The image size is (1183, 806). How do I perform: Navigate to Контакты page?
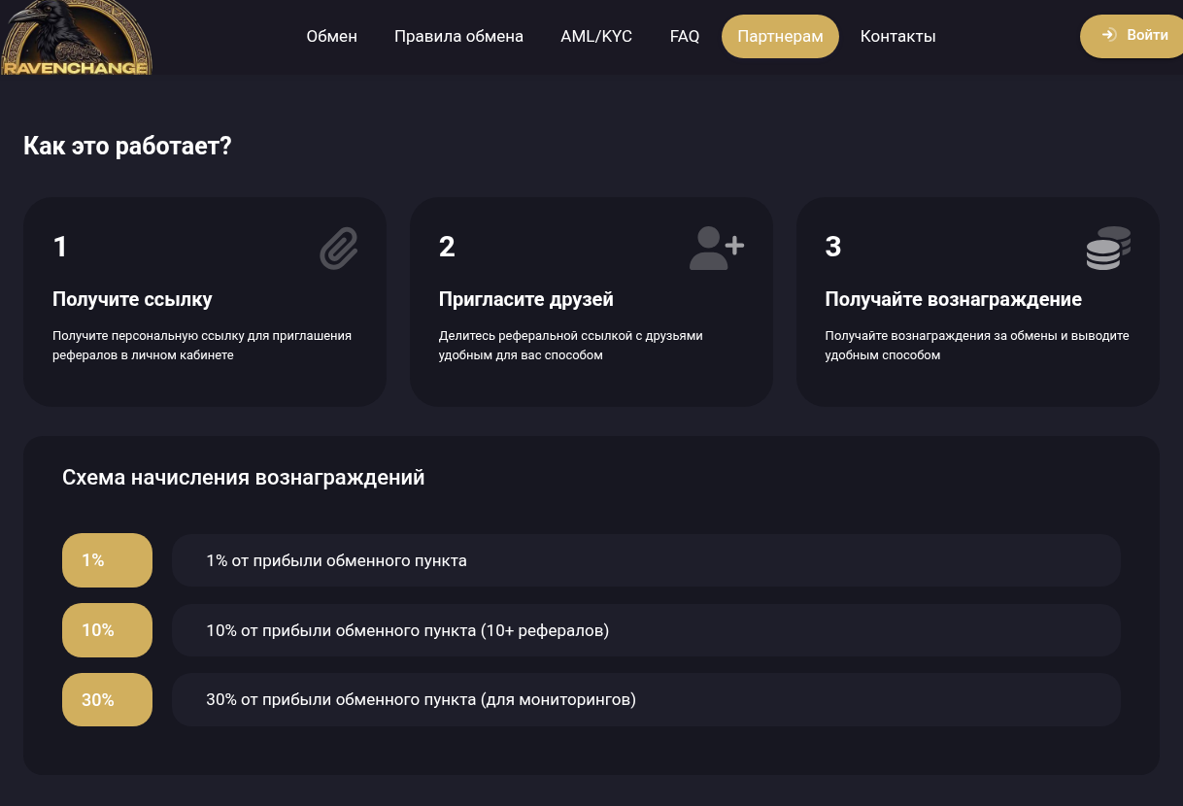coord(898,36)
